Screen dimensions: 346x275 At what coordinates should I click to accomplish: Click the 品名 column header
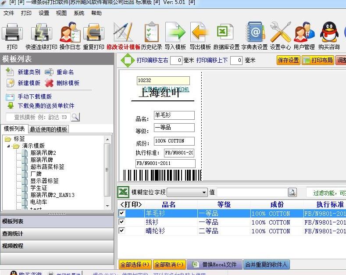click(168, 204)
